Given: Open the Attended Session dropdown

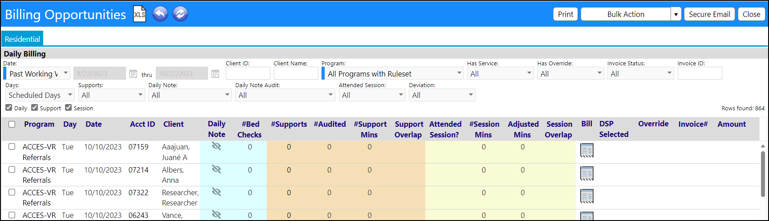Looking at the screenshot, I should (x=372, y=95).
